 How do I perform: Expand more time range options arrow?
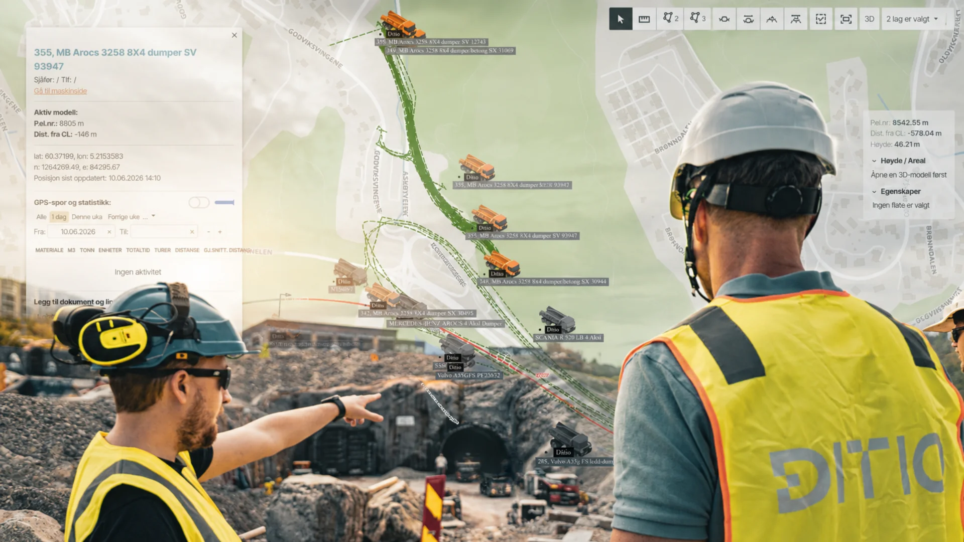pos(153,216)
